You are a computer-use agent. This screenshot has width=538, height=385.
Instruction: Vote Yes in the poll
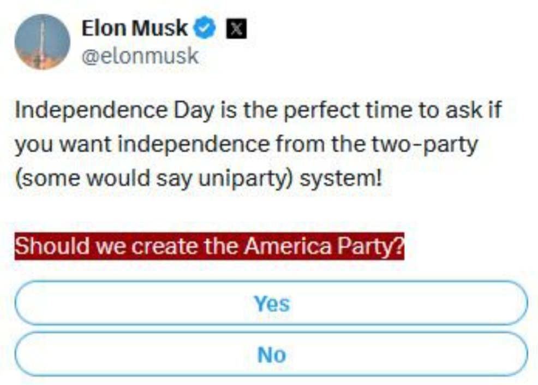[271, 303]
